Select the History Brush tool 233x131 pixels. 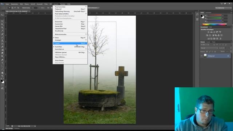coord(2,44)
